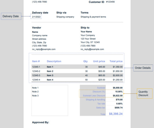Viewport: 154px width, 128px height.
Task: Click the $6,398.24 total amount
Action: (116, 114)
